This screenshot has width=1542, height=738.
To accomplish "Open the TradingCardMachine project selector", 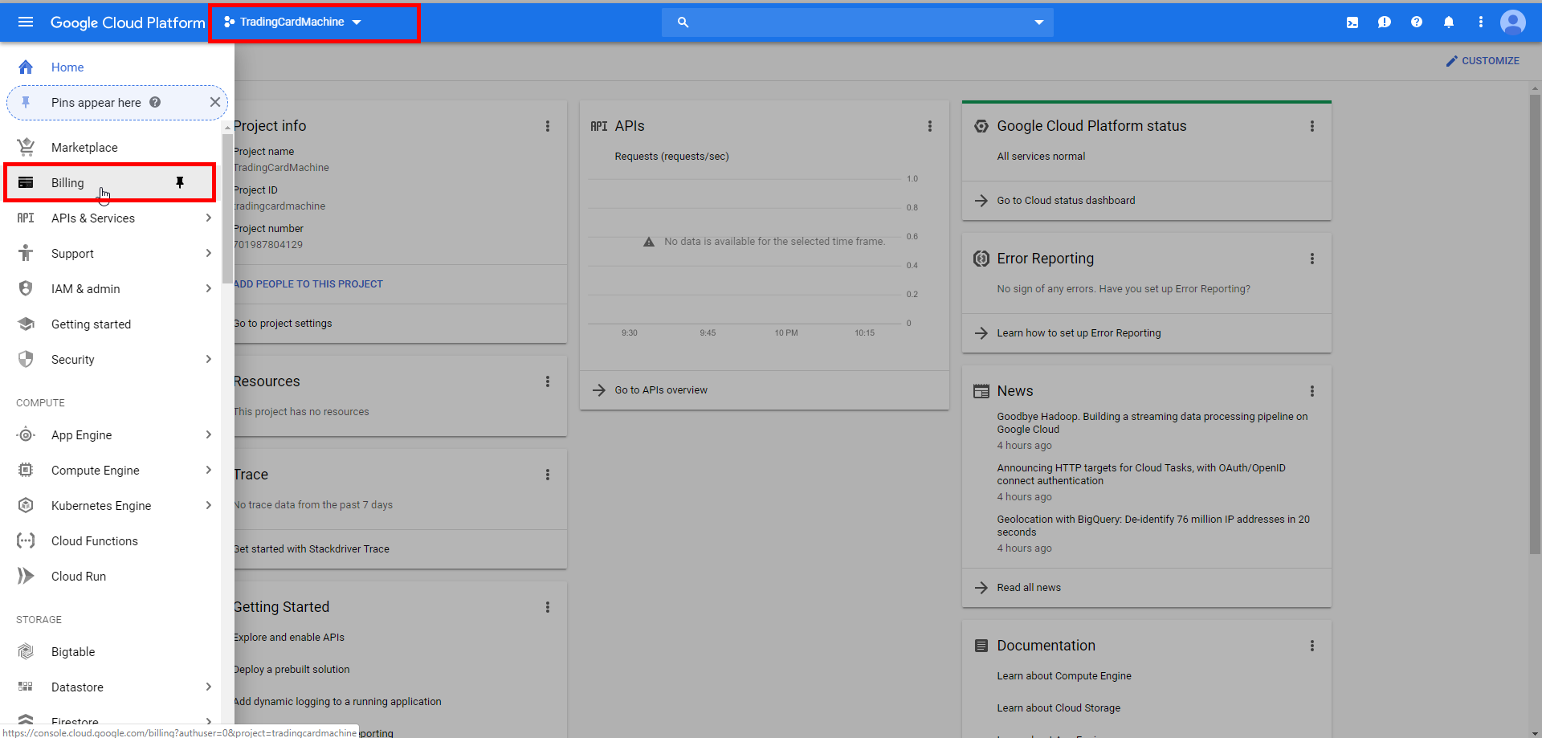I will pos(294,22).
